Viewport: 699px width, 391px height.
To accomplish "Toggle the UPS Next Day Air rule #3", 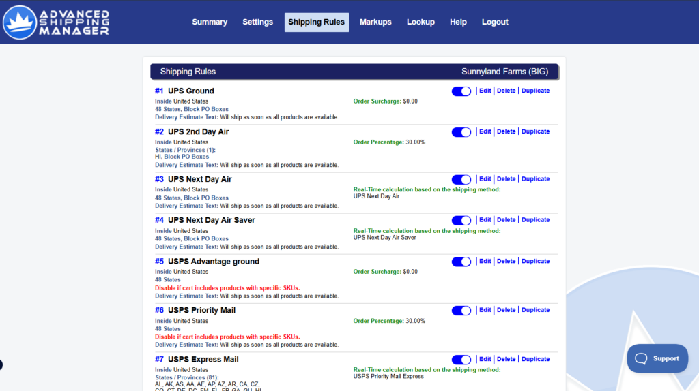I will [461, 180].
